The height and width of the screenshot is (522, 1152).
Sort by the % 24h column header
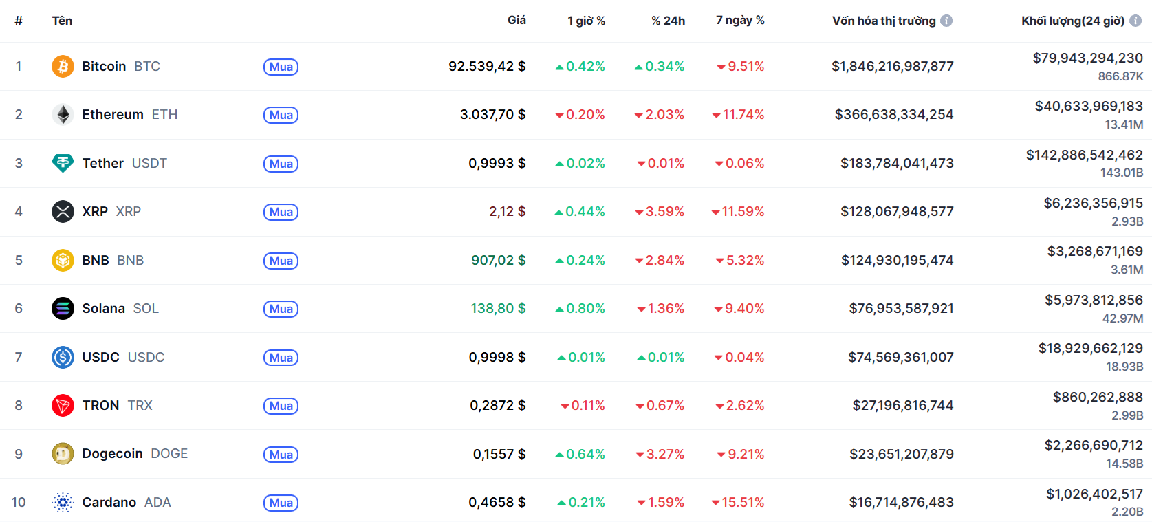click(668, 21)
